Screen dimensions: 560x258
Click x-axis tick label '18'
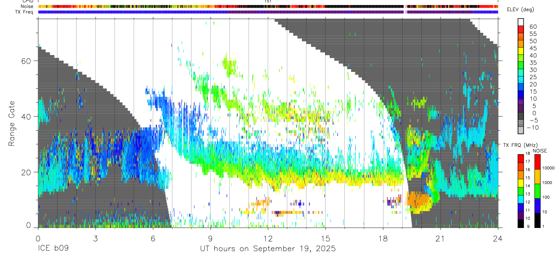(383, 239)
